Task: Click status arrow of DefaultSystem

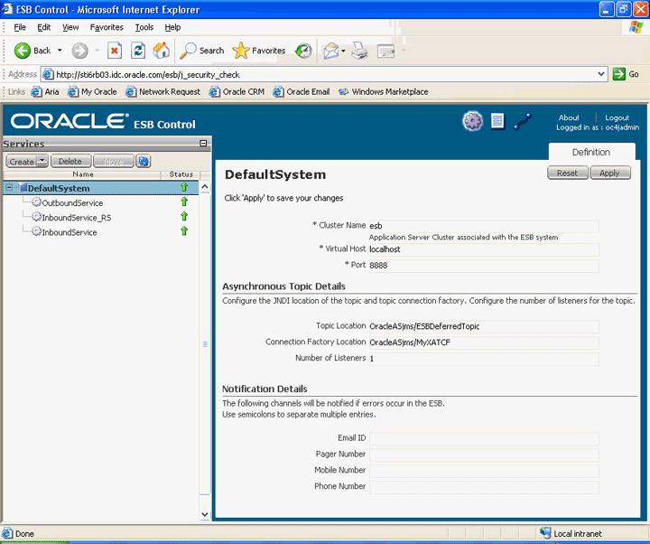Action: (184, 187)
